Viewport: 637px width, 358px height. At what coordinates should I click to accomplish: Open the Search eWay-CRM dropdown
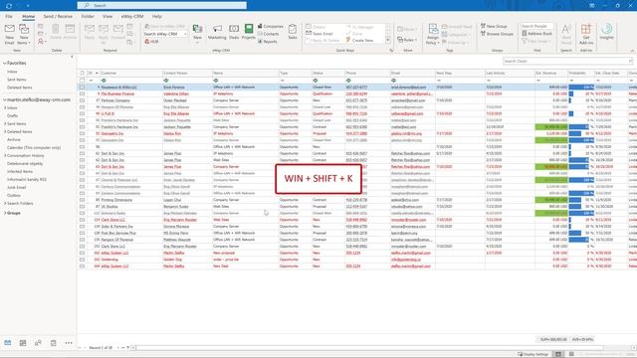tap(185, 34)
